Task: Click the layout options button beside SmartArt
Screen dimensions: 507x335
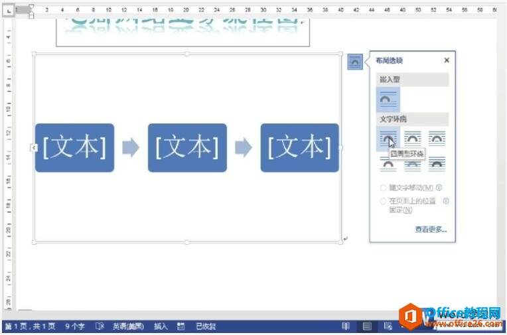Action: 355,62
